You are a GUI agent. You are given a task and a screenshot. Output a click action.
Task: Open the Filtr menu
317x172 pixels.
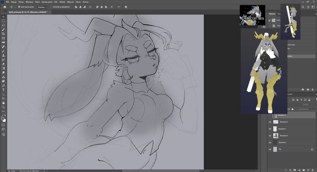click(x=55, y=2)
